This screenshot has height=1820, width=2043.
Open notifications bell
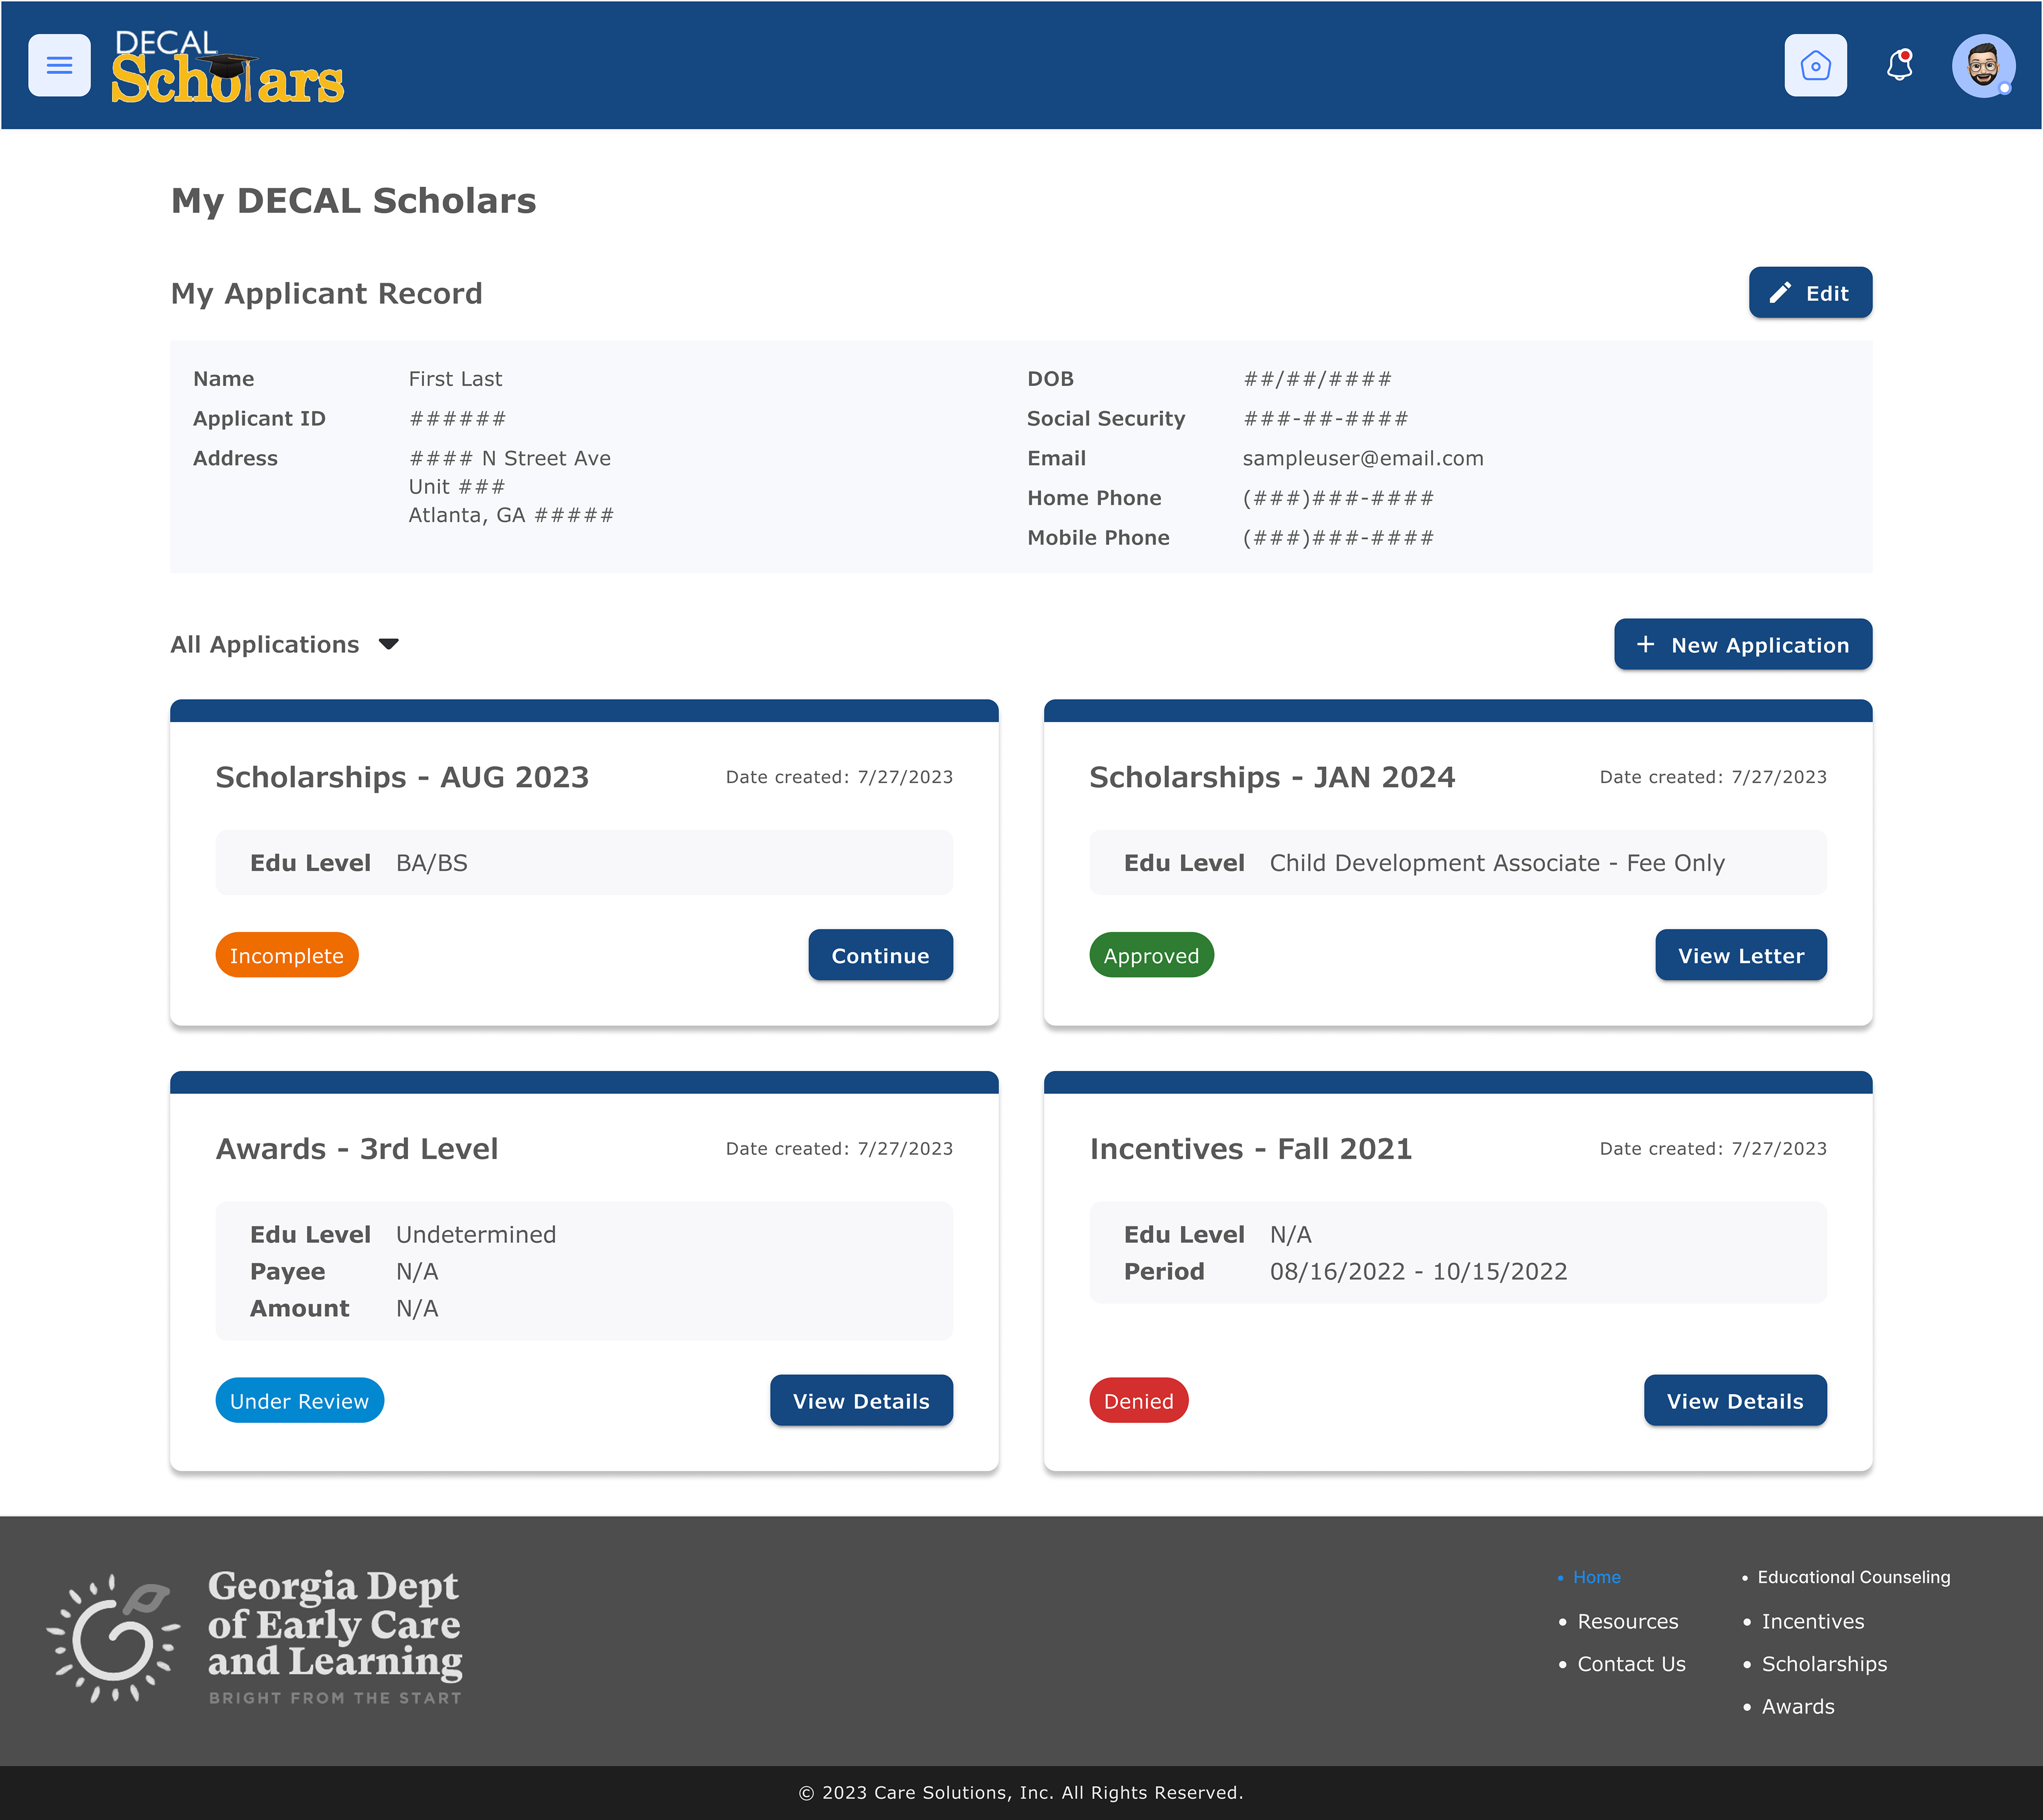(x=1899, y=65)
